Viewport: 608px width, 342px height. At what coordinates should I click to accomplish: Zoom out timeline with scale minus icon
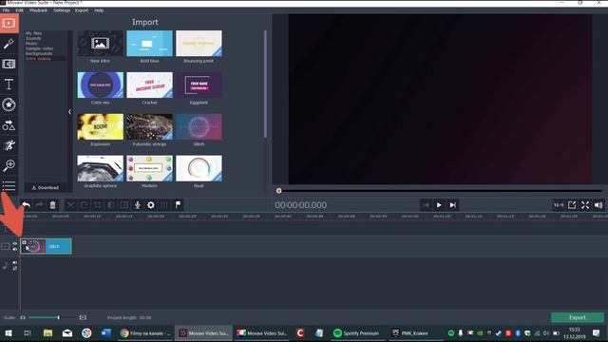pos(23,317)
